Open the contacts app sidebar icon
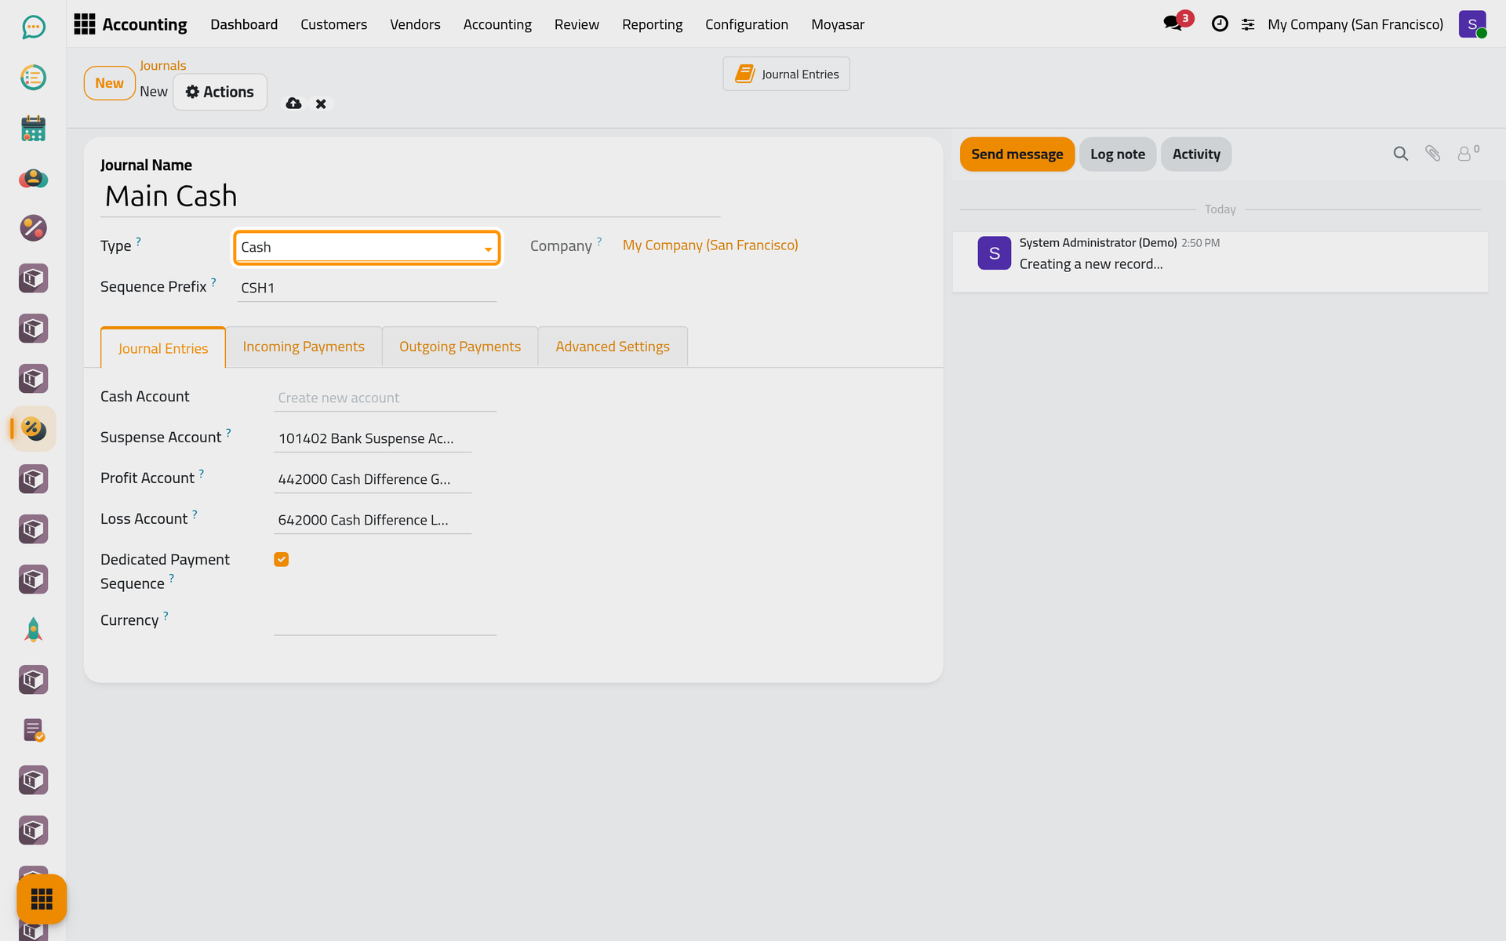 (33, 178)
